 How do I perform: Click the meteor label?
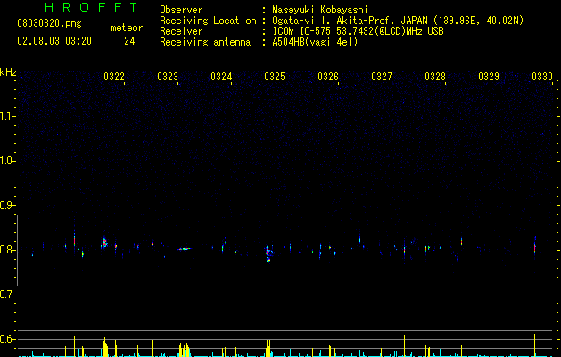coord(127,28)
